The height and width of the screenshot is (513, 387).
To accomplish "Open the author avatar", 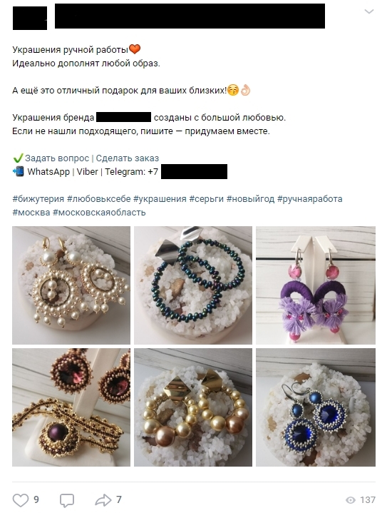I will click(x=30, y=19).
